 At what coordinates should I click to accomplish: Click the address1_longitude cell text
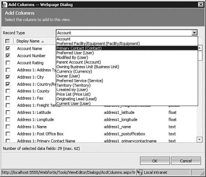pyautogui.click(x=120, y=119)
